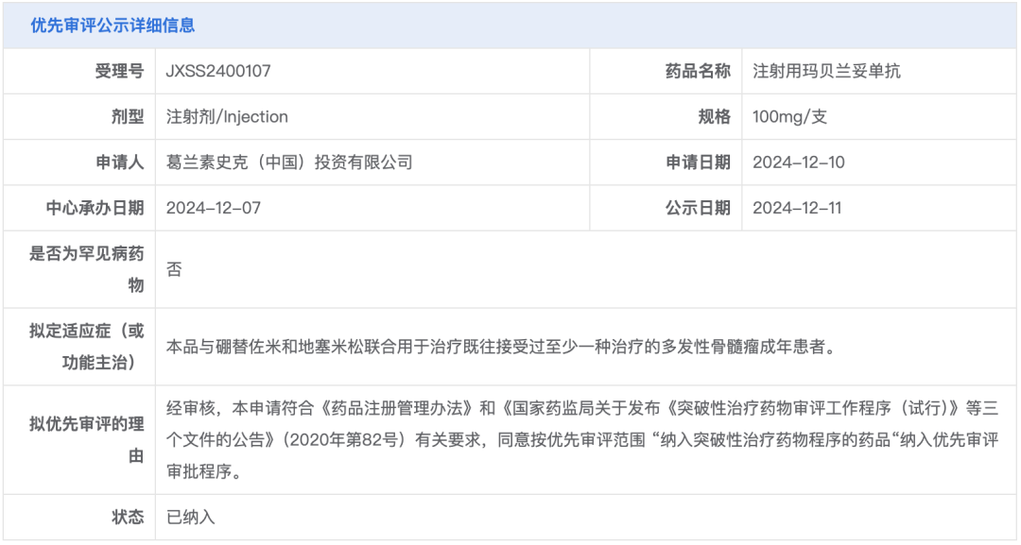The image size is (1021, 545).
Task: Click the proposed indication description text
Action: [501, 347]
